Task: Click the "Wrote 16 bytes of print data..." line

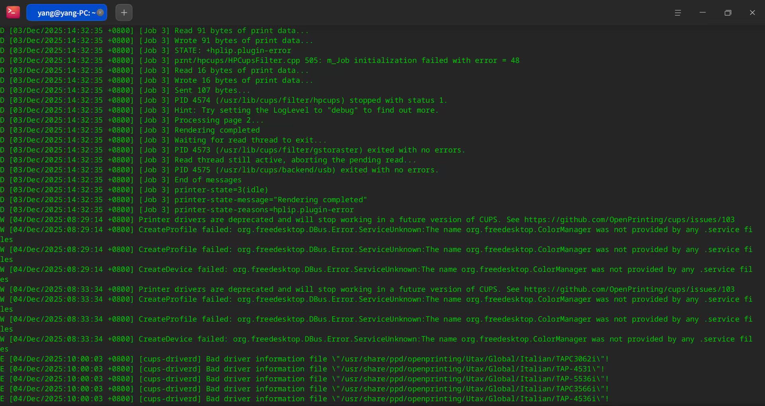Action: pyautogui.click(x=157, y=80)
